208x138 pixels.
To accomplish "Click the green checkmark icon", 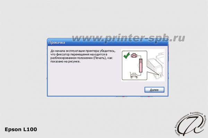I will point(127,56).
